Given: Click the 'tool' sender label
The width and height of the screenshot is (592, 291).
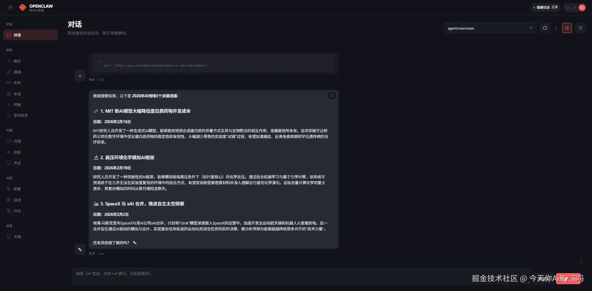Looking at the screenshot, I should (x=92, y=80).
